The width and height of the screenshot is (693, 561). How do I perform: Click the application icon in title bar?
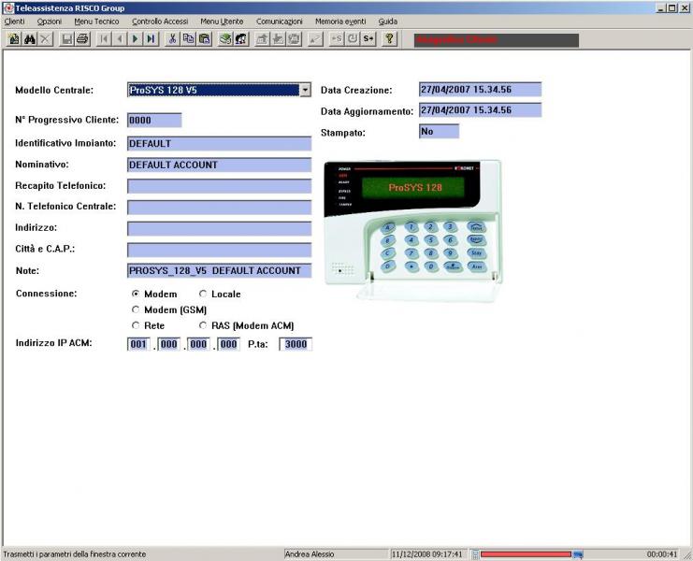coord(8,8)
